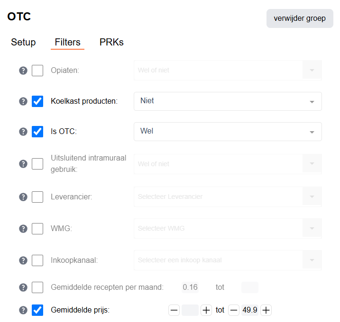Increase maximum Gemiddelde prijs with plus
The image size is (340, 322).
(x=266, y=310)
